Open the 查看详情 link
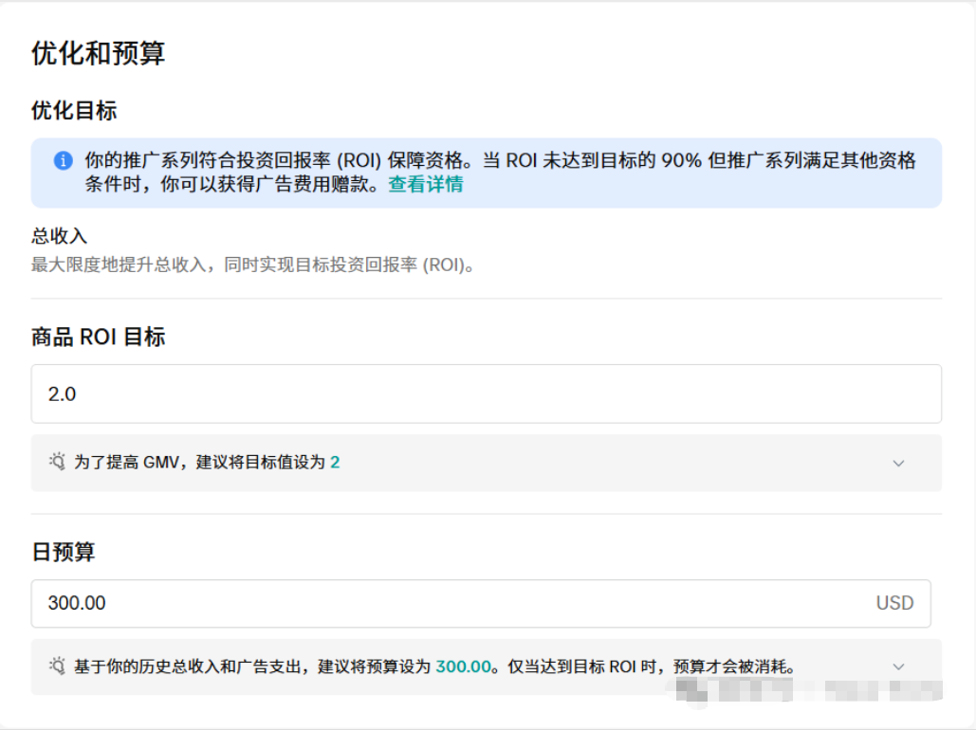 [426, 184]
